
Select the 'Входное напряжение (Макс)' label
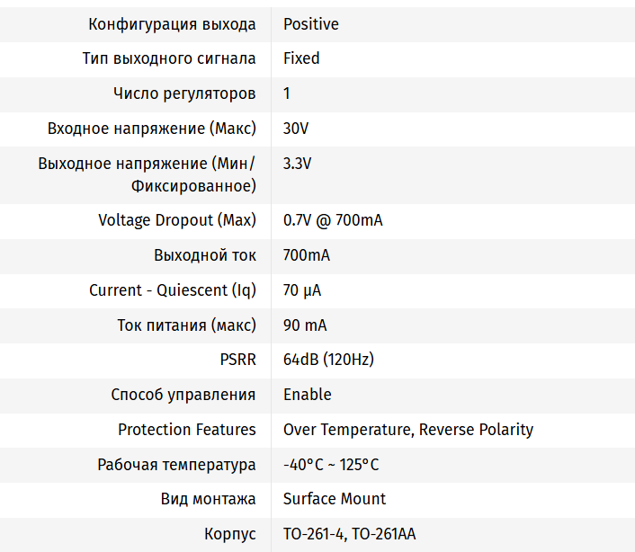(152, 129)
